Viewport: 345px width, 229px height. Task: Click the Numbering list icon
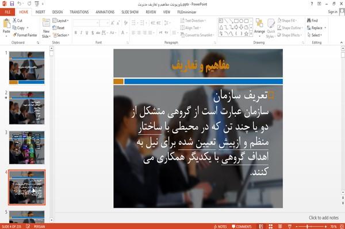(x=143, y=23)
